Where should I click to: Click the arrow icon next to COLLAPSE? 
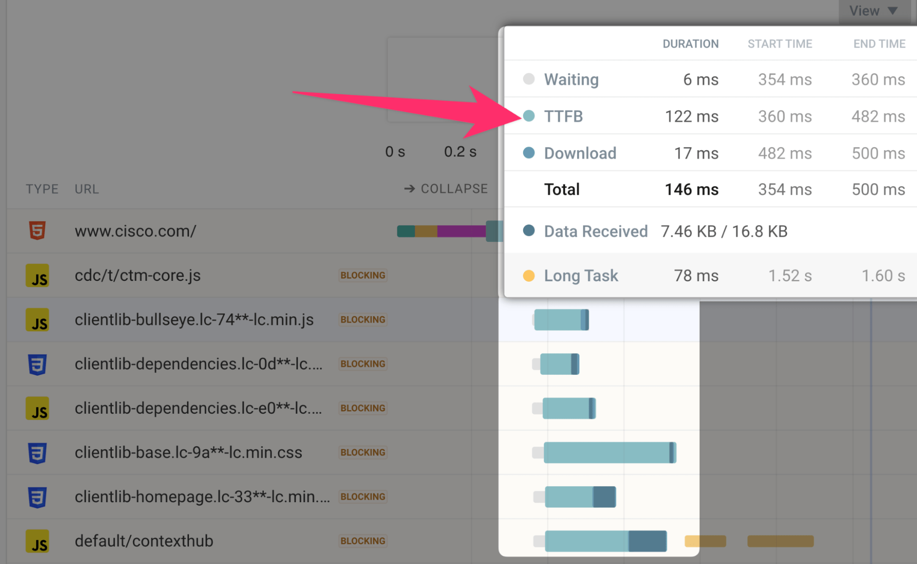pyautogui.click(x=410, y=188)
